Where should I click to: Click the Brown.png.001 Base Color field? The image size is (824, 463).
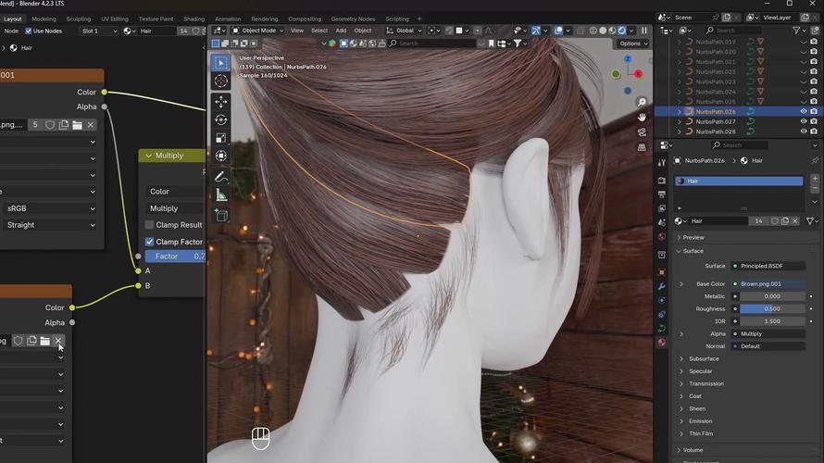(x=768, y=283)
